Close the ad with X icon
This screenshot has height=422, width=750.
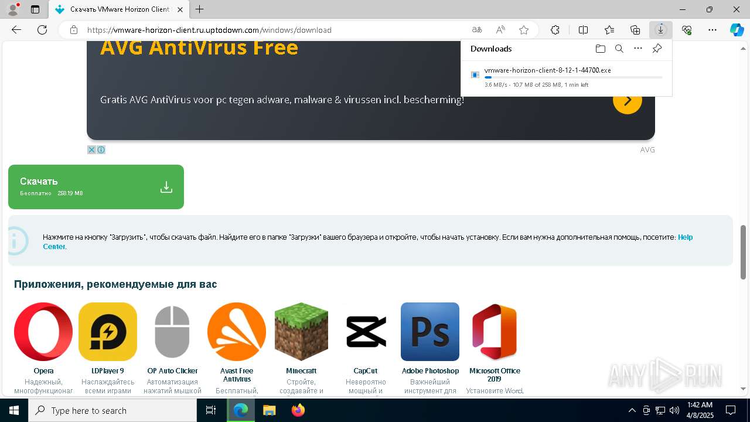pyautogui.click(x=91, y=150)
